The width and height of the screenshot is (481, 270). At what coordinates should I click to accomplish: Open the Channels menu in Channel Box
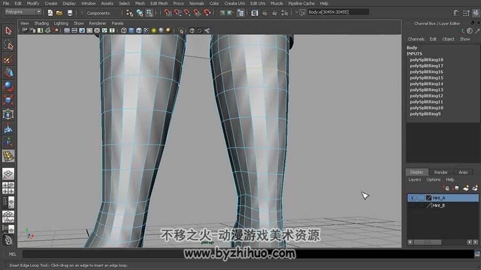(x=416, y=39)
